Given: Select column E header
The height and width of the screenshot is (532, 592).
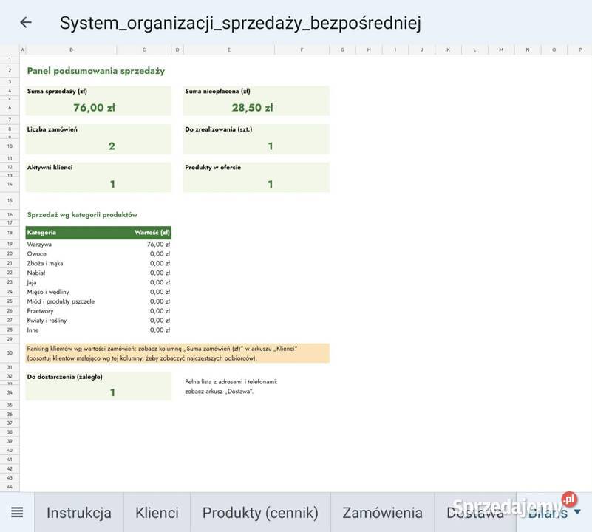Looking at the screenshot, I should (229, 50).
